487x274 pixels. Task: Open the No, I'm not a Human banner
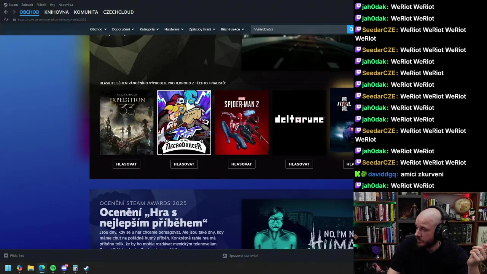coord(298,224)
